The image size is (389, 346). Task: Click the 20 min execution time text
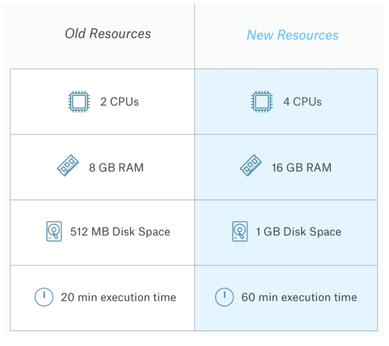tap(118, 297)
